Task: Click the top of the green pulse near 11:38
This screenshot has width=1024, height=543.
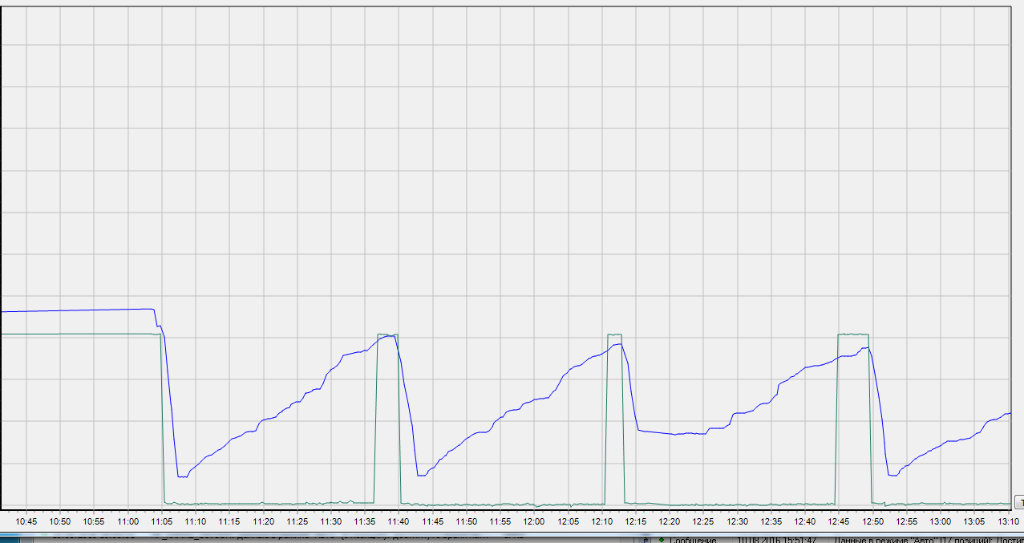Action: point(387,334)
